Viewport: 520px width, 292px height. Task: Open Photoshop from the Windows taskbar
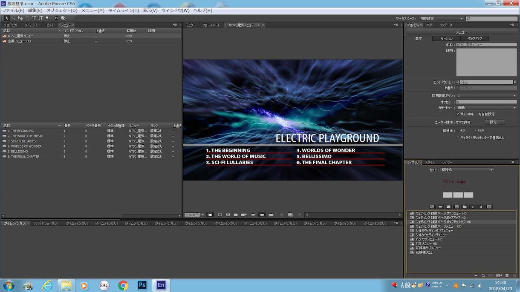(x=142, y=285)
